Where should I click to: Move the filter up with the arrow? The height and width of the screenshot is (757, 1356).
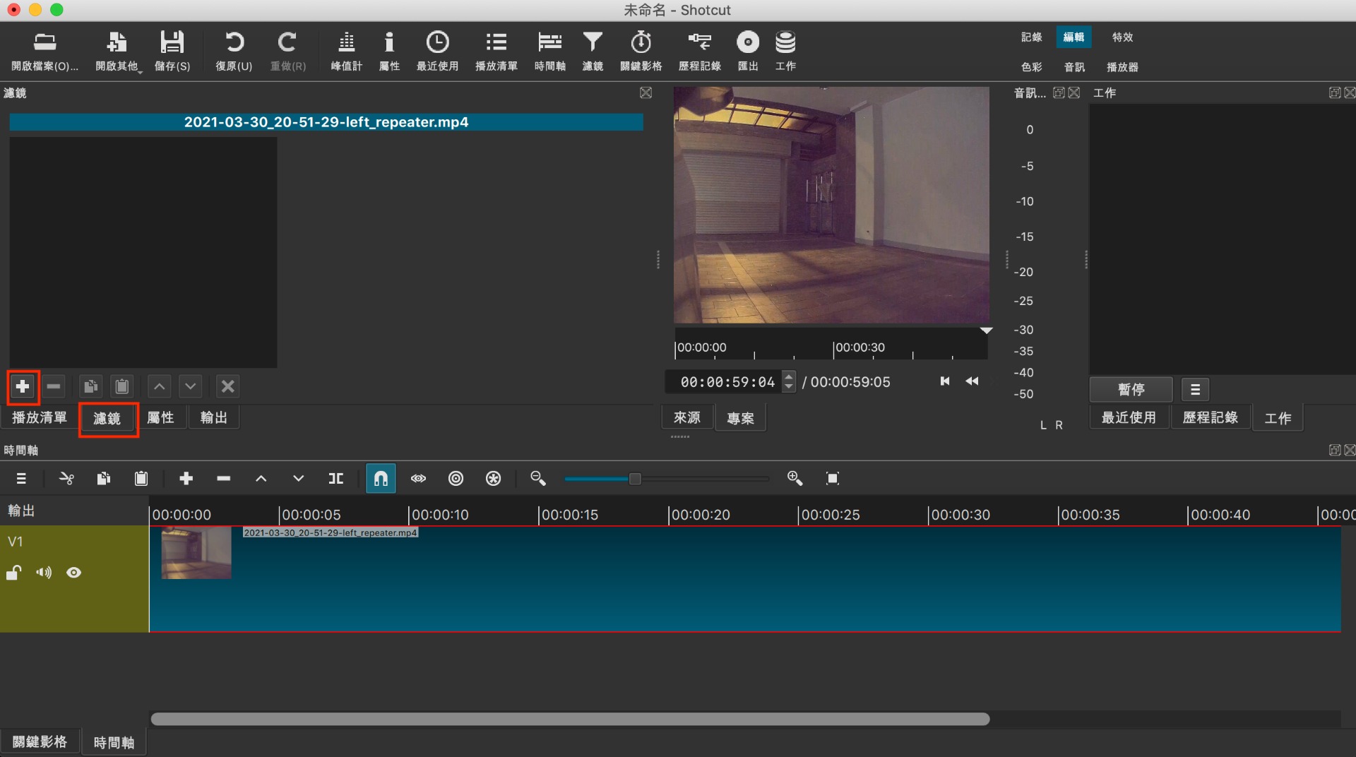pos(160,387)
